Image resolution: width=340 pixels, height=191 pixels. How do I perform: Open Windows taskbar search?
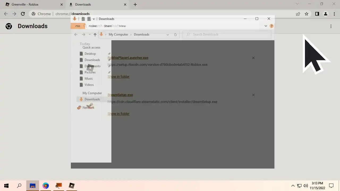(x=19, y=186)
